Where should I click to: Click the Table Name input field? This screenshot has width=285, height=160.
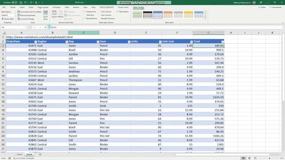8,15
